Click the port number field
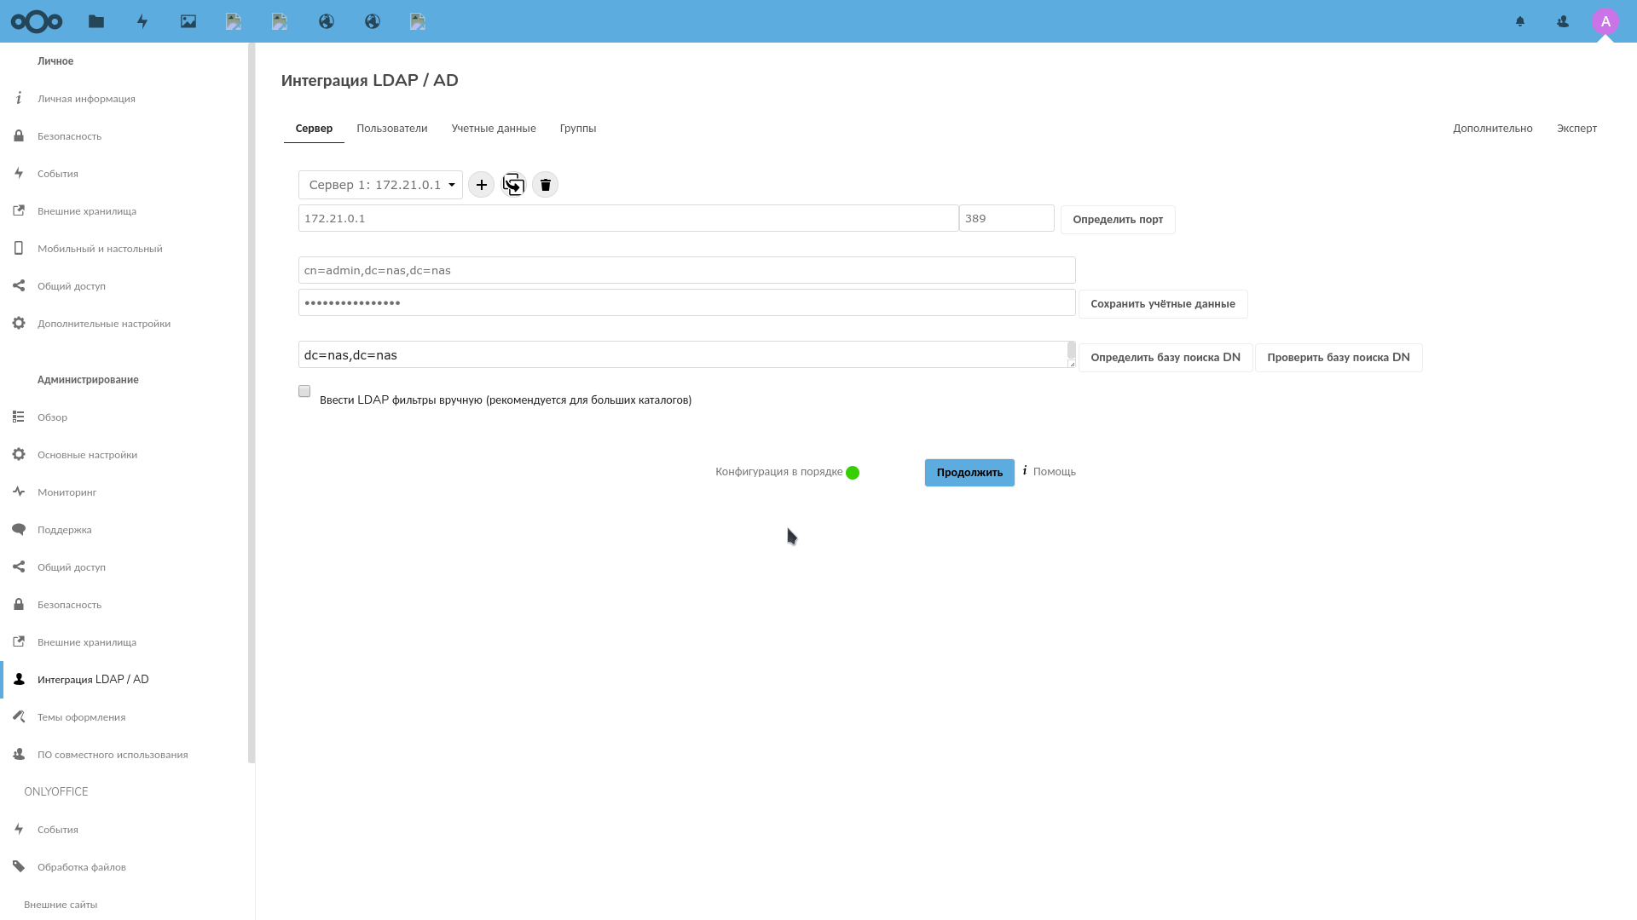This screenshot has width=1637, height=920. (1006, 219)
